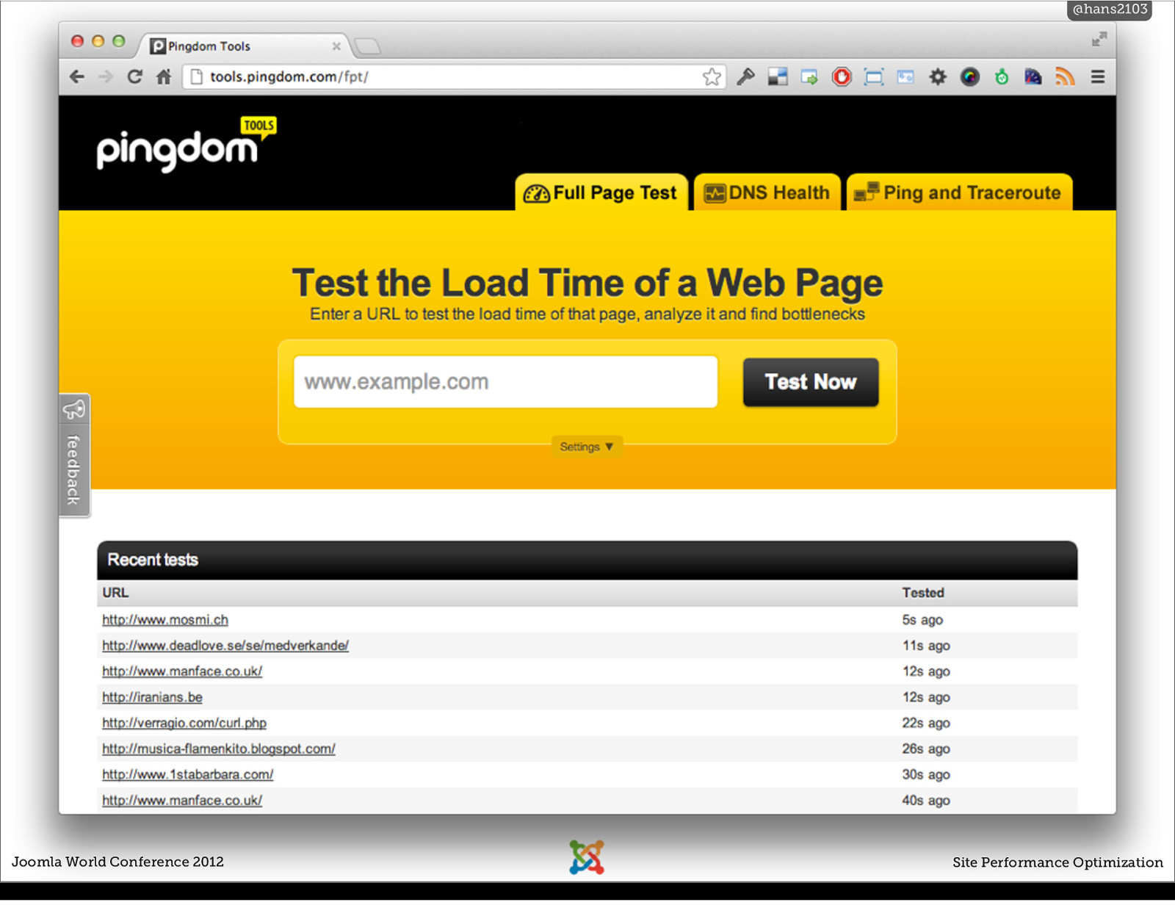
Task: Enter fullscreen with the expand arrows icon
Action: point(1099,39)
